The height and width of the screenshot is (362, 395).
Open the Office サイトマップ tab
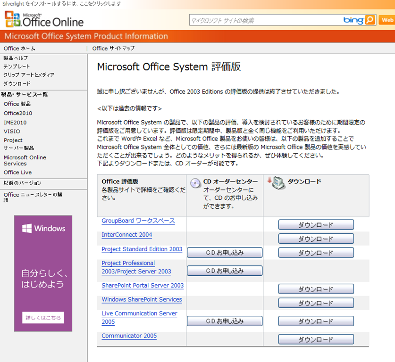113,48
